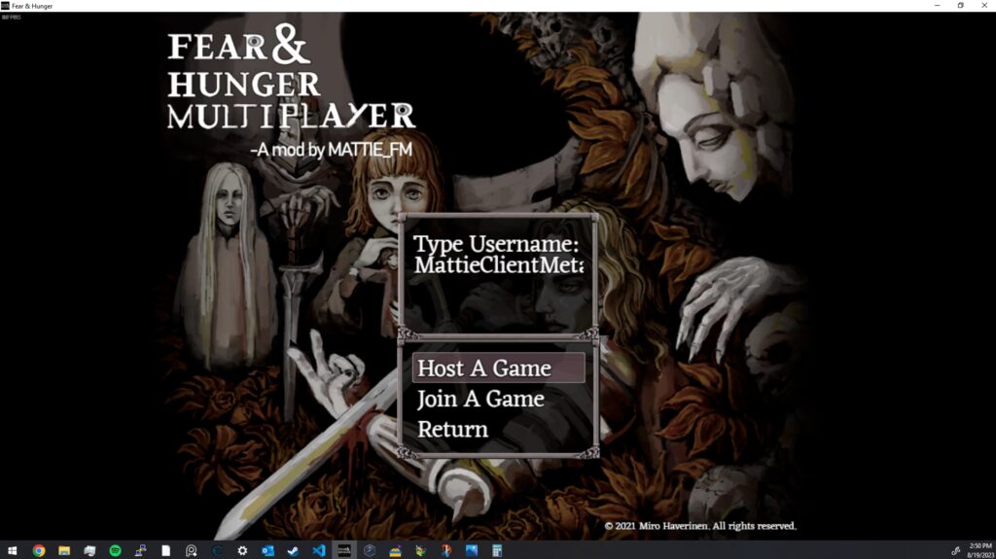Open the Settings gear icon in taskbar
This screenshot has width=996, height=559.
pyautogui.click(x=242, y=551)
